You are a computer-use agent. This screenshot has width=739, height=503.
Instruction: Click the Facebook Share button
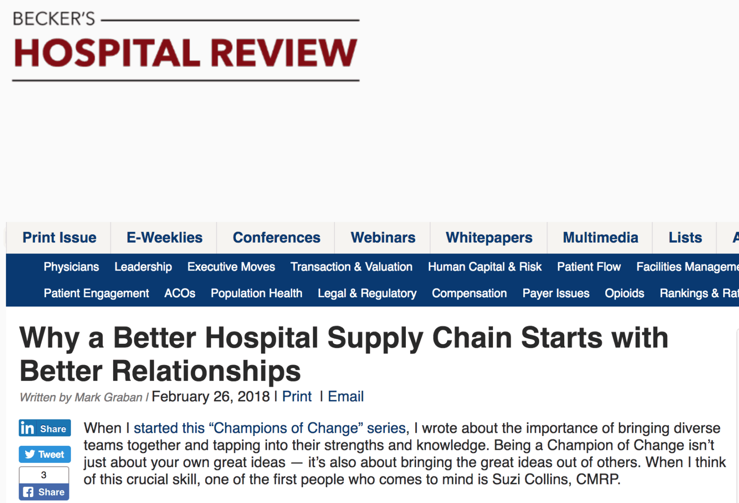[44, 492]
